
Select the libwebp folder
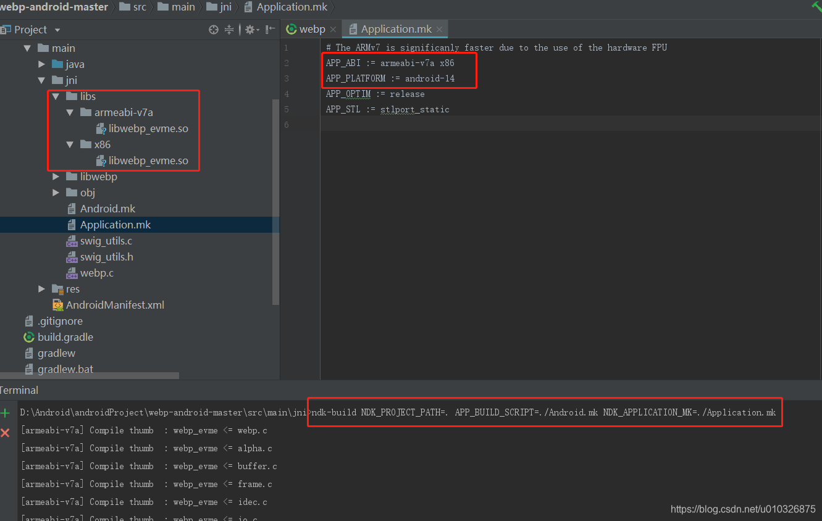point(91,177)
